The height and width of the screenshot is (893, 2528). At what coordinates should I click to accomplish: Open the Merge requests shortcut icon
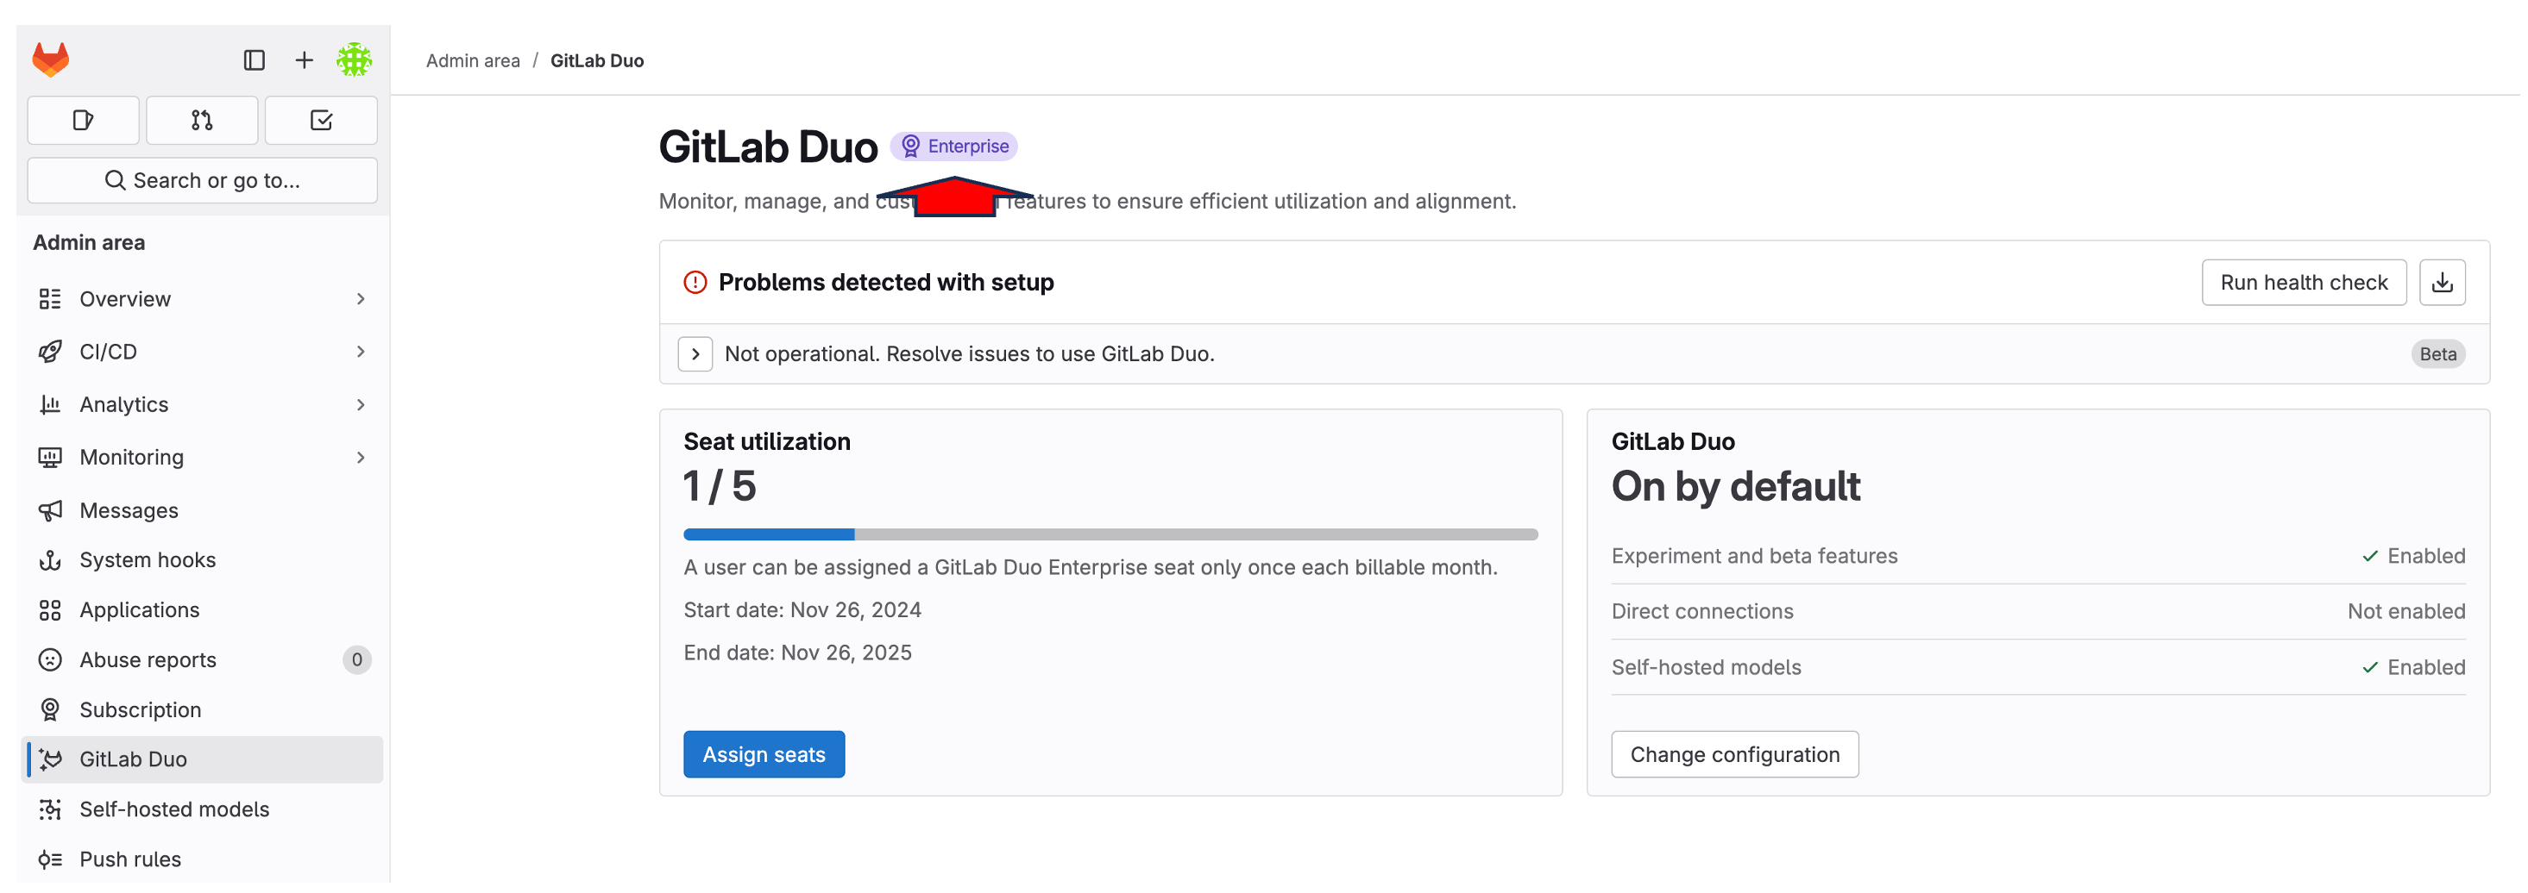pos(201,120)
